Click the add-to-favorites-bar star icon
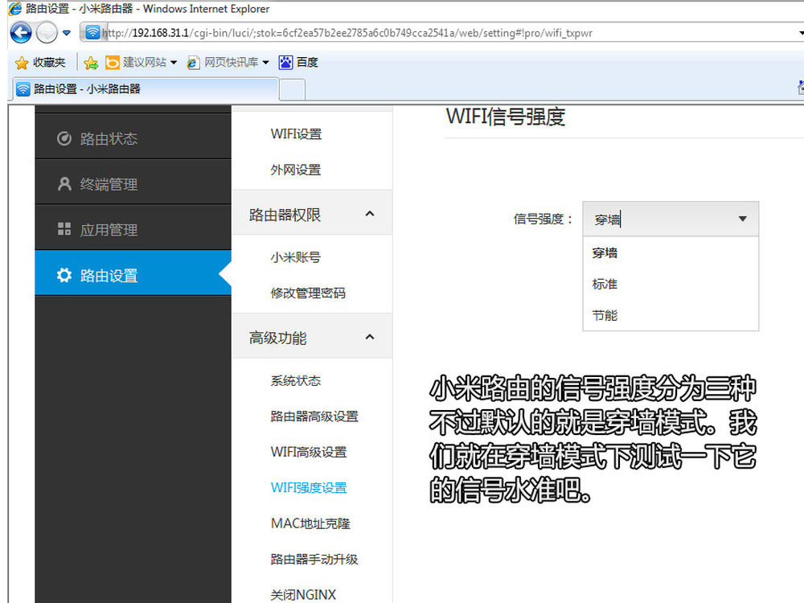Image resolution: width=804 pixels, height=603 pixels. click(x=91, y=63)
